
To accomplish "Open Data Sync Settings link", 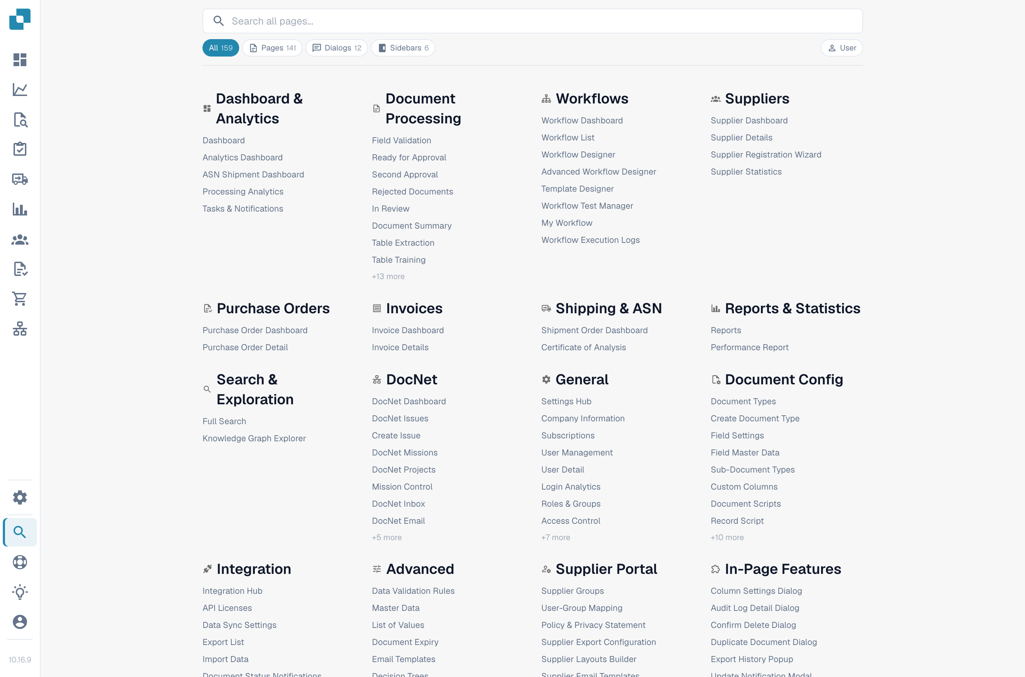I will click(240, 625).
